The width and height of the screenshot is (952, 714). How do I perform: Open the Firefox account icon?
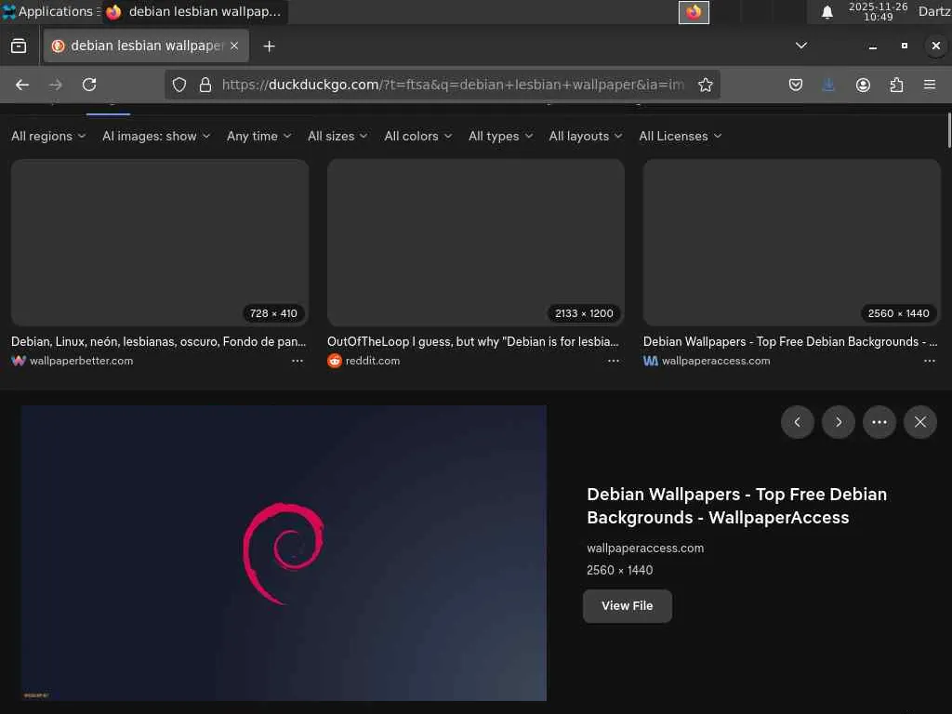point(863,85)
